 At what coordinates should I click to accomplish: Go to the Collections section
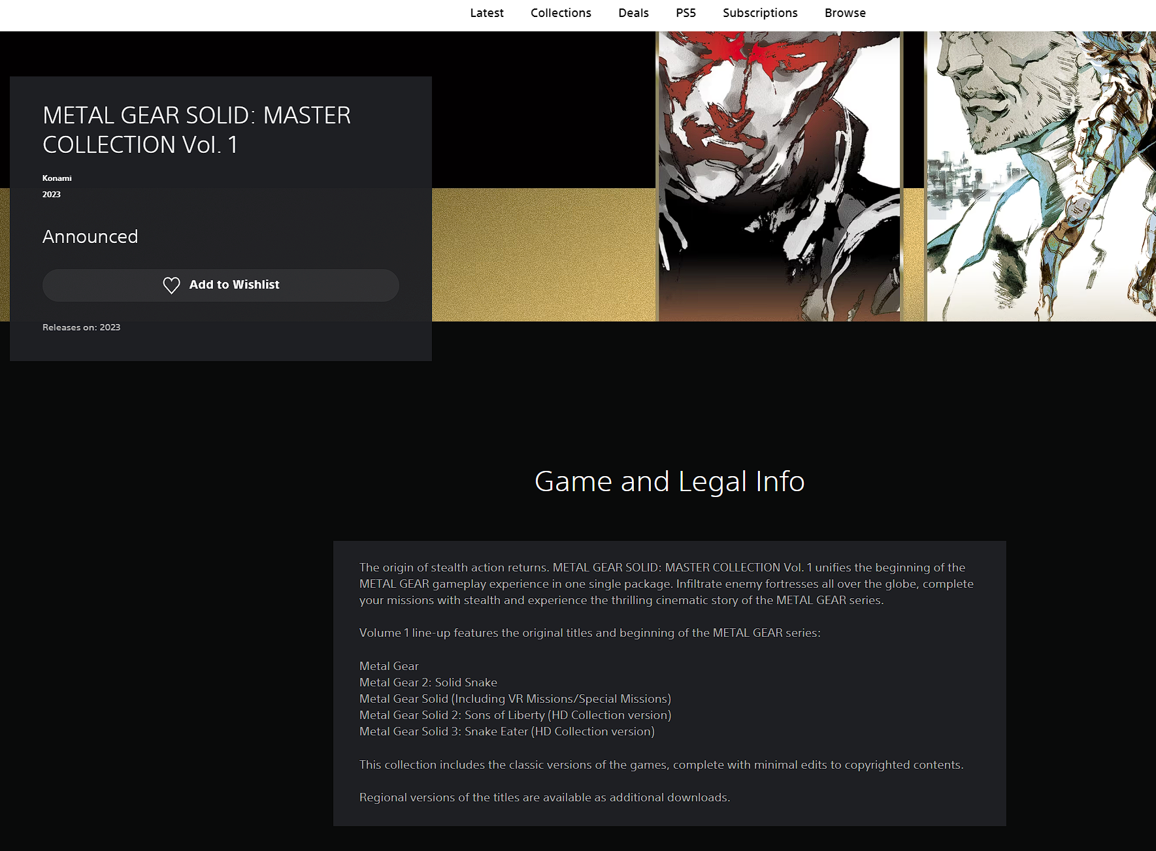(560, 13)
